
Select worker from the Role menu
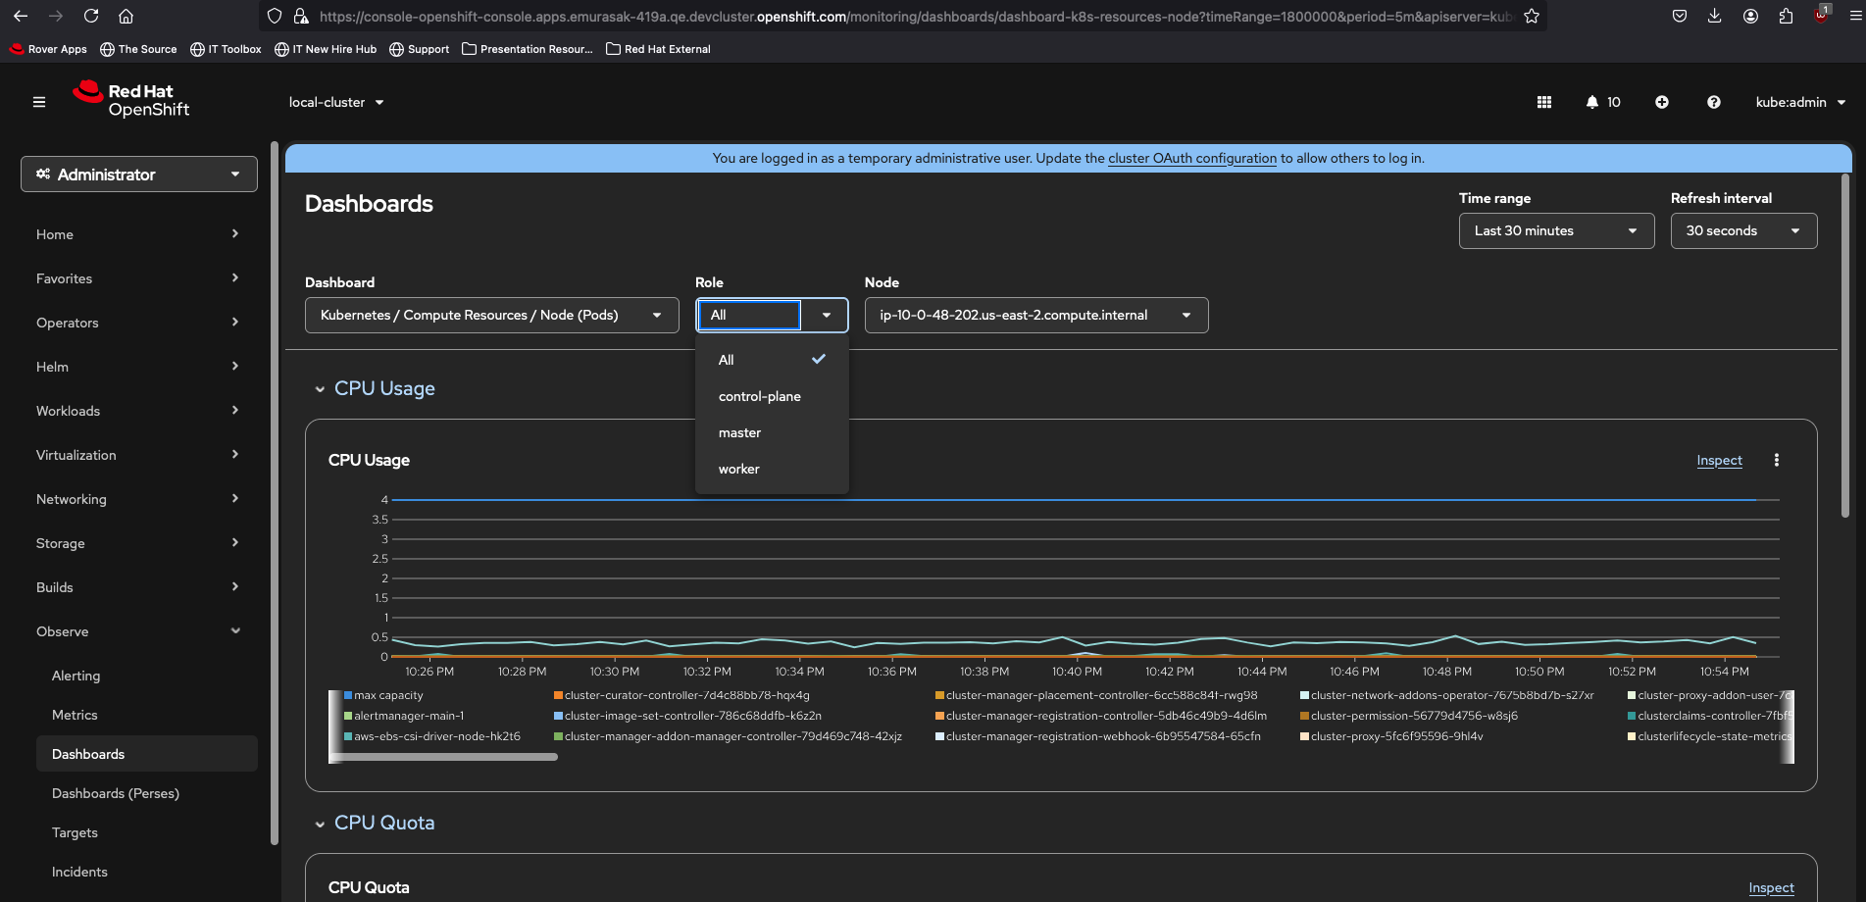739,469
